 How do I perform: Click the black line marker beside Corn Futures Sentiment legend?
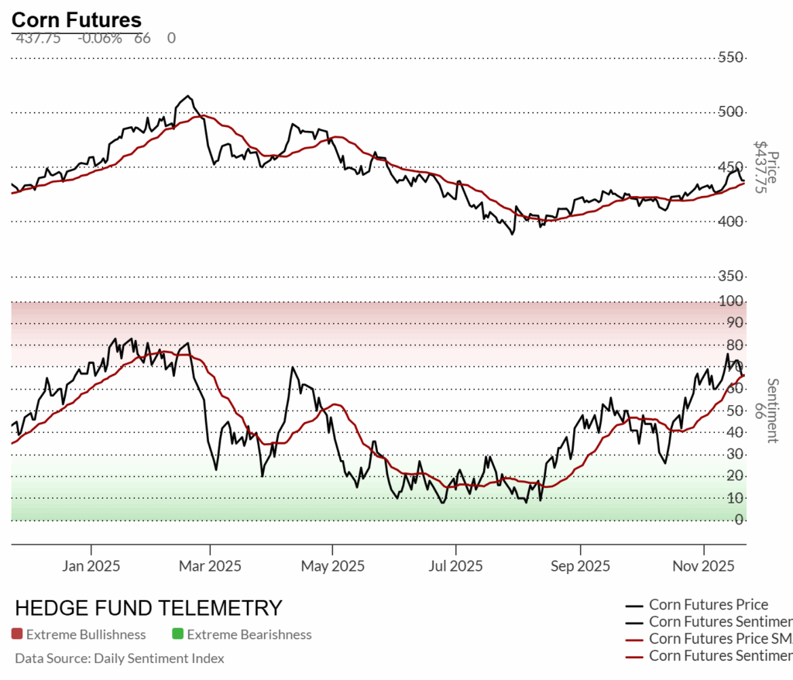(x=634, y=622)
